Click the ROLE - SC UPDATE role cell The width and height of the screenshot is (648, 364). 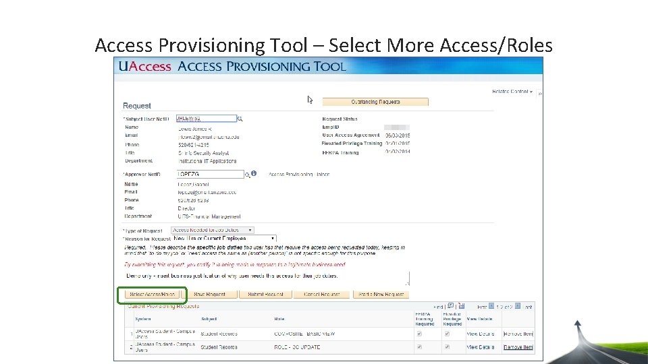(297, 347)
